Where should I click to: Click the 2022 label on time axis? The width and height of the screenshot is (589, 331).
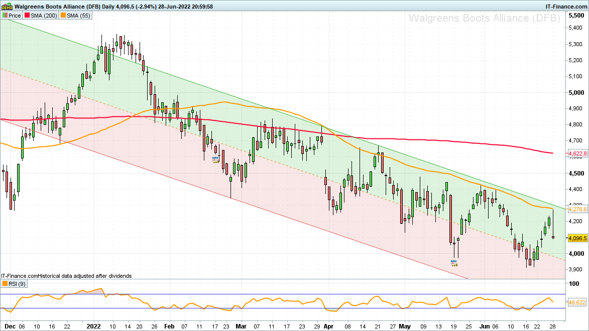click(x=93, y=326)
